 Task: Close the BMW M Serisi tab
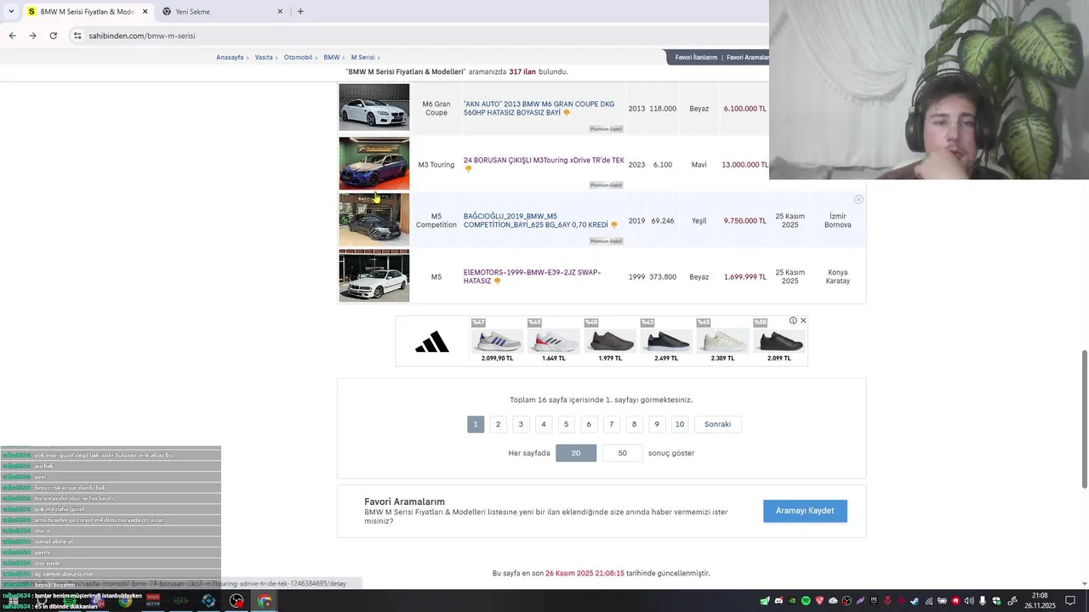145,11
